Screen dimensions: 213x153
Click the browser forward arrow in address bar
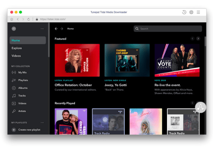click(x=23, y=19)
